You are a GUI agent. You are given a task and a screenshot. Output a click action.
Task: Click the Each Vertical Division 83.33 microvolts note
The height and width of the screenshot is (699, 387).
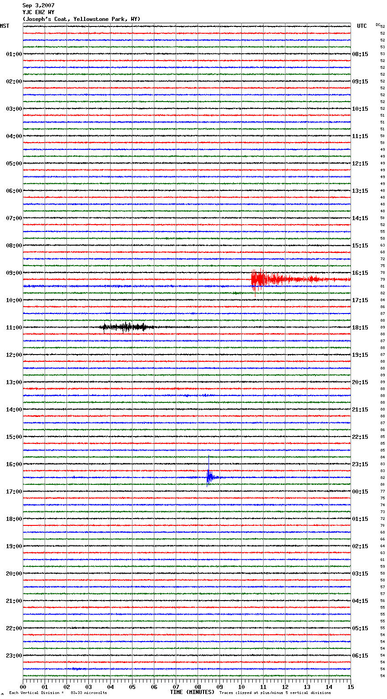click(58, 693)
